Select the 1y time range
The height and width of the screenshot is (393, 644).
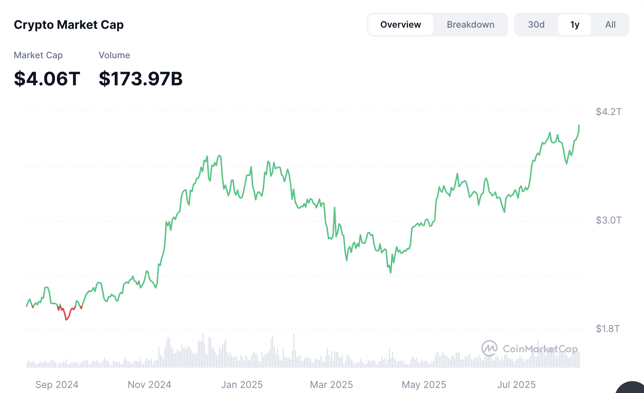coord(574,25)
